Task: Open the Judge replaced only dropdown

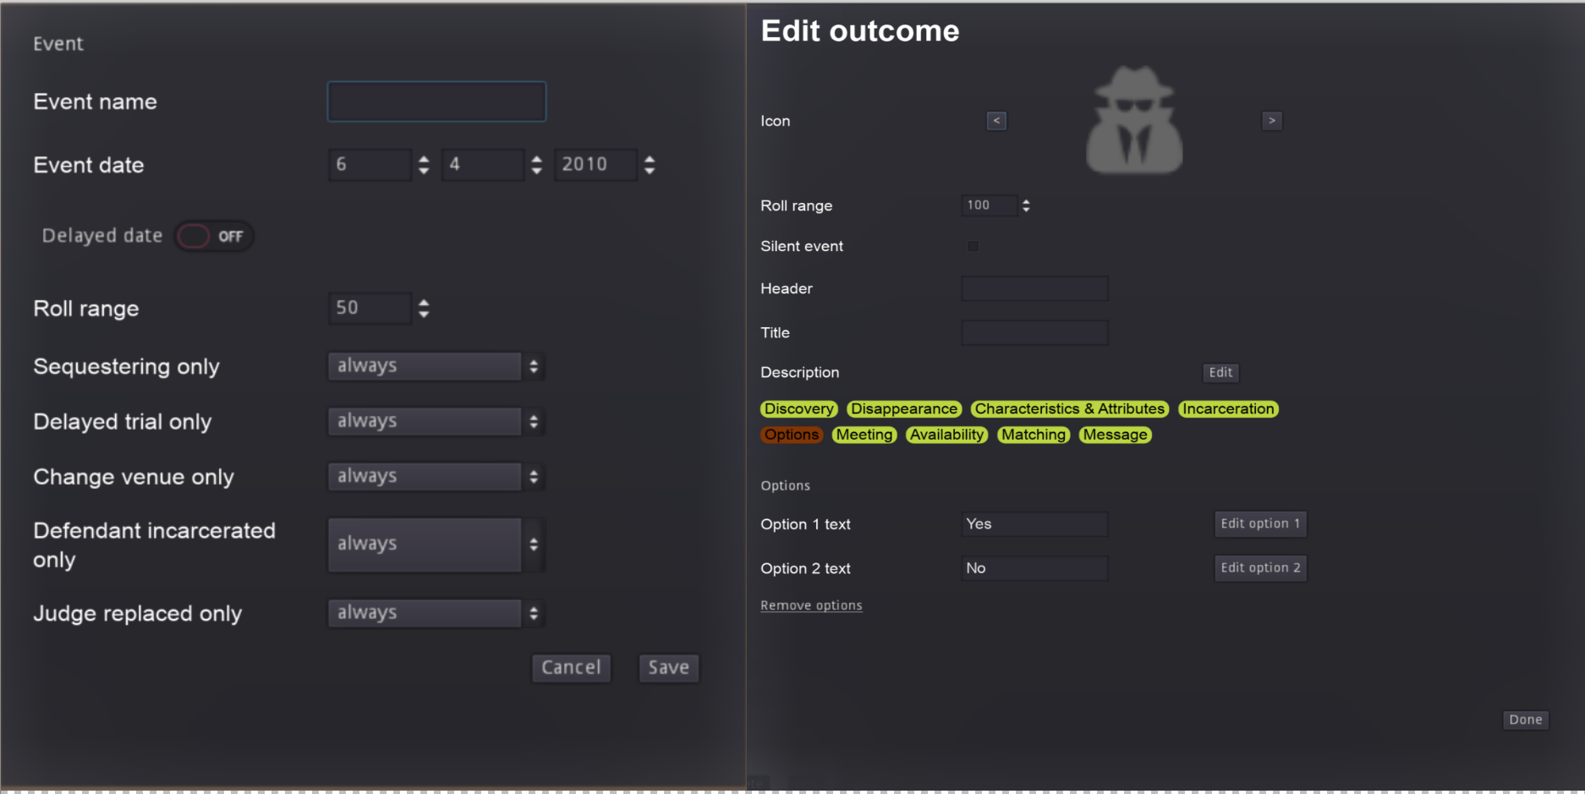Action: [x=436, y=613]
